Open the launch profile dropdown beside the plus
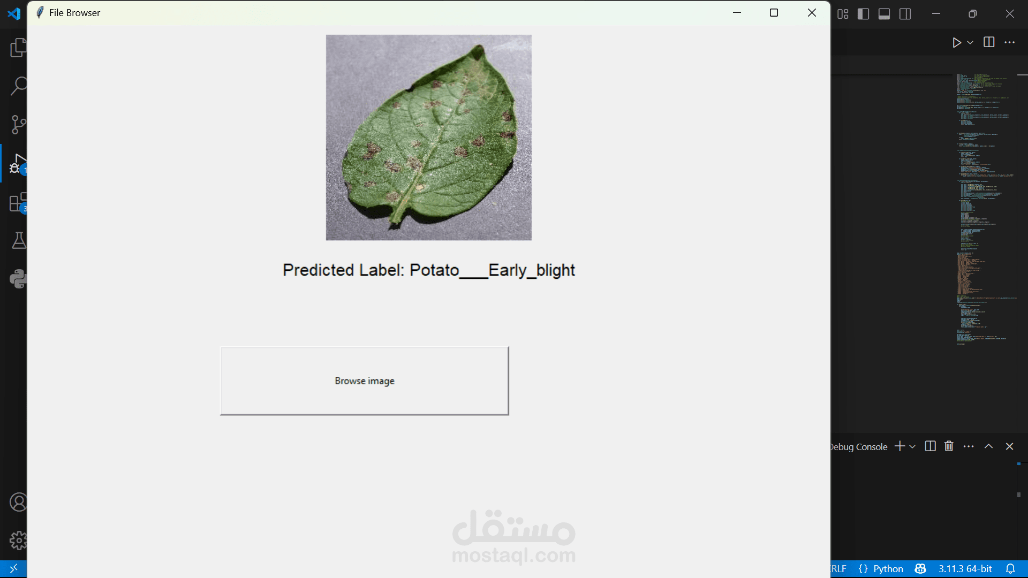The width and height of the screenshot is (1028, 578). (913, 446)
